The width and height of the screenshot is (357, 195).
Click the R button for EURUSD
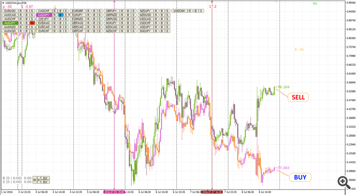pyautogui.click(x=21, y=11)
